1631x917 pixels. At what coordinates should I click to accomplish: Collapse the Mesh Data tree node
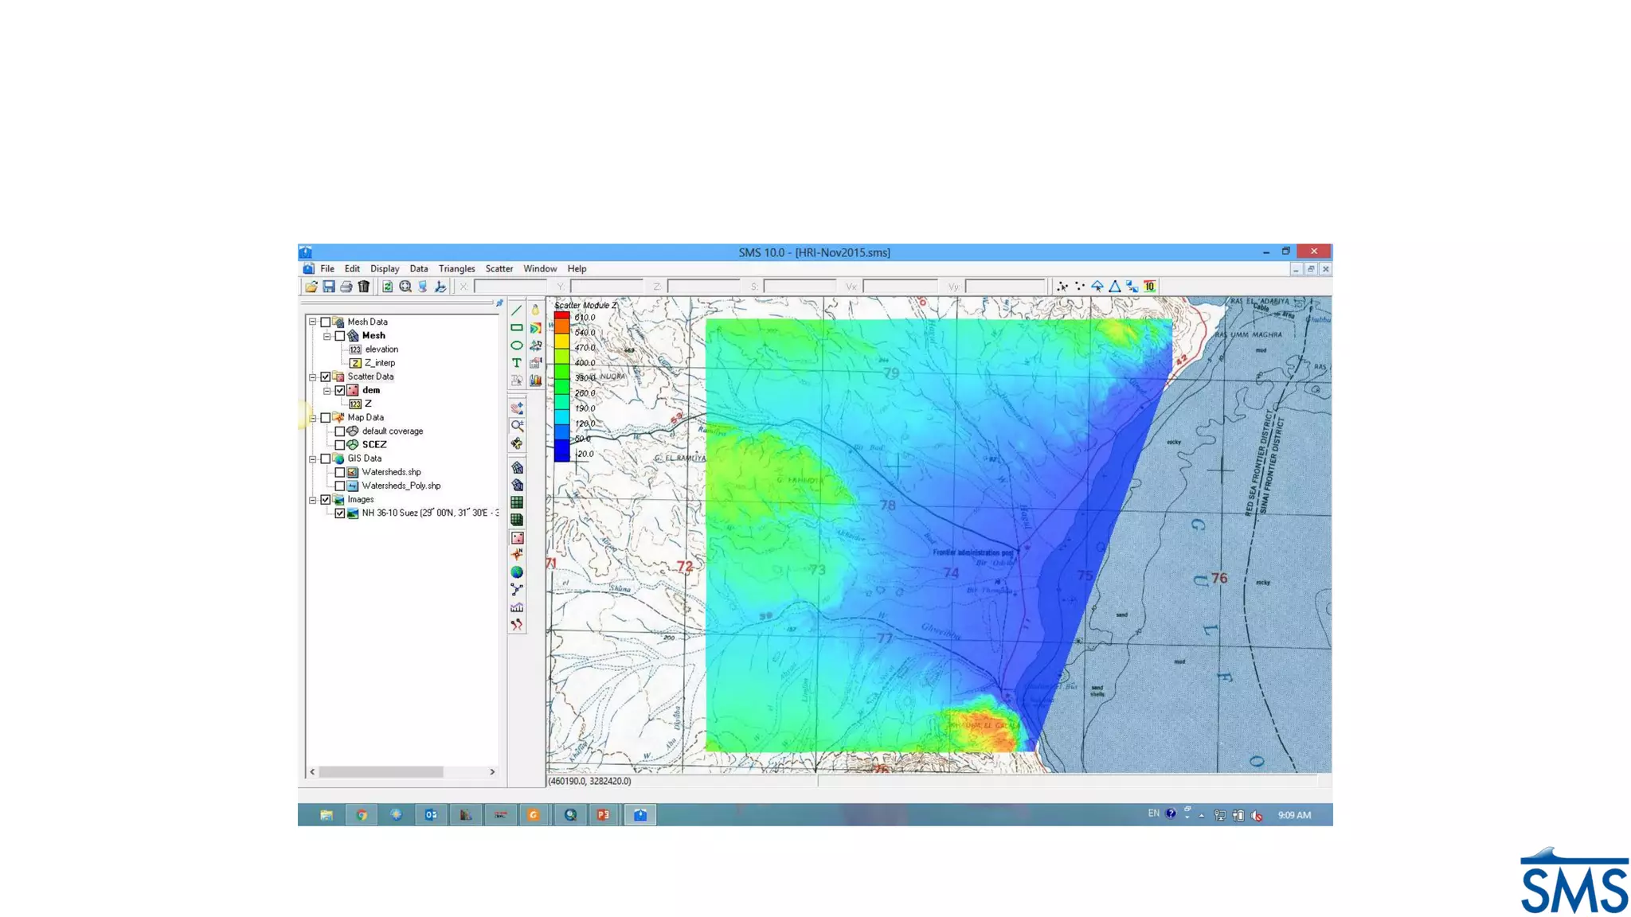click(x=313, y=322)
